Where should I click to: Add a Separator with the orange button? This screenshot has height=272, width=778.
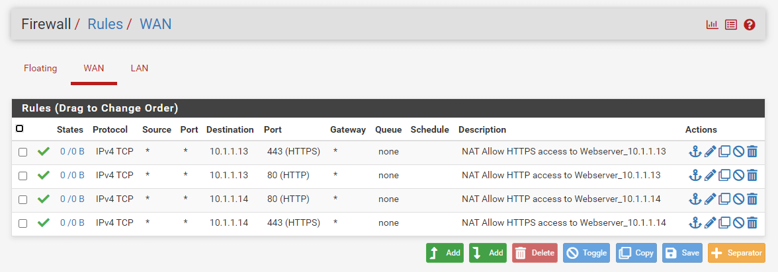point(736,253)
